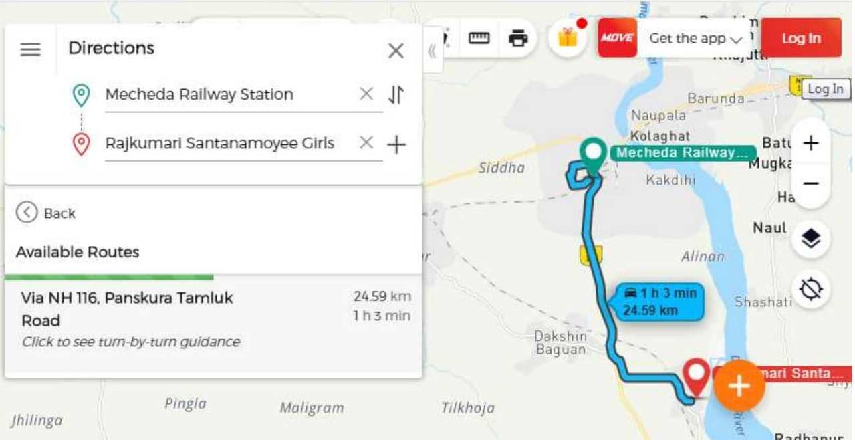
Task: Open the MOVE app logo
Action: (616, 38)
